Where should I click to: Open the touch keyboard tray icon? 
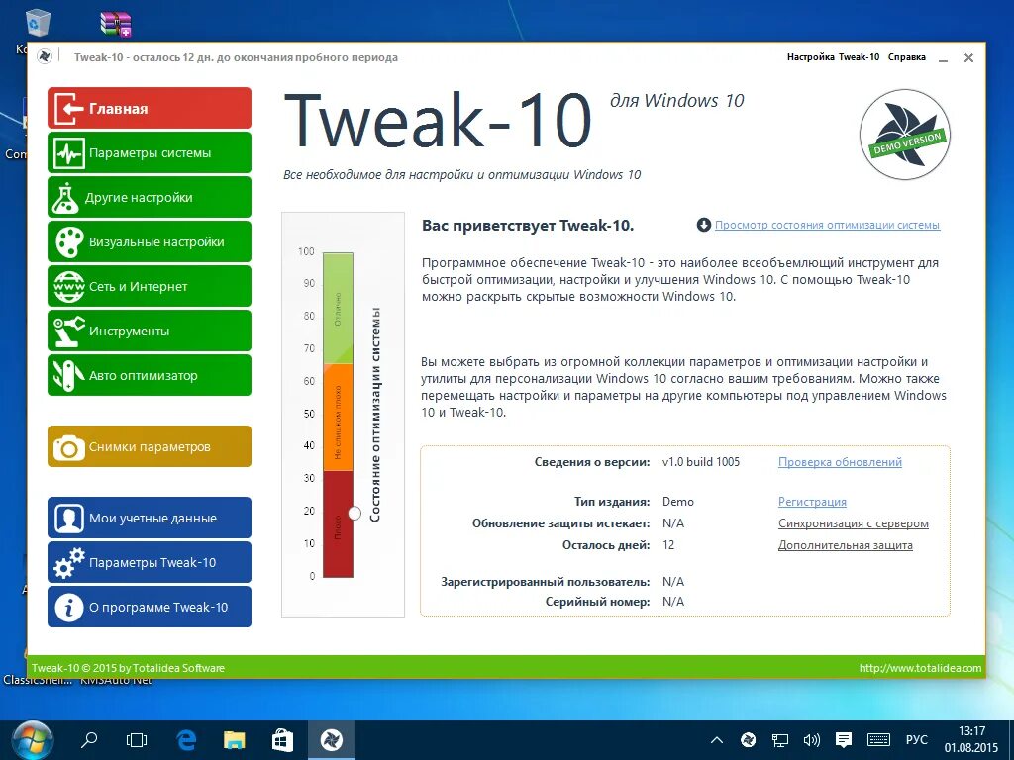[x=879, y=740]
